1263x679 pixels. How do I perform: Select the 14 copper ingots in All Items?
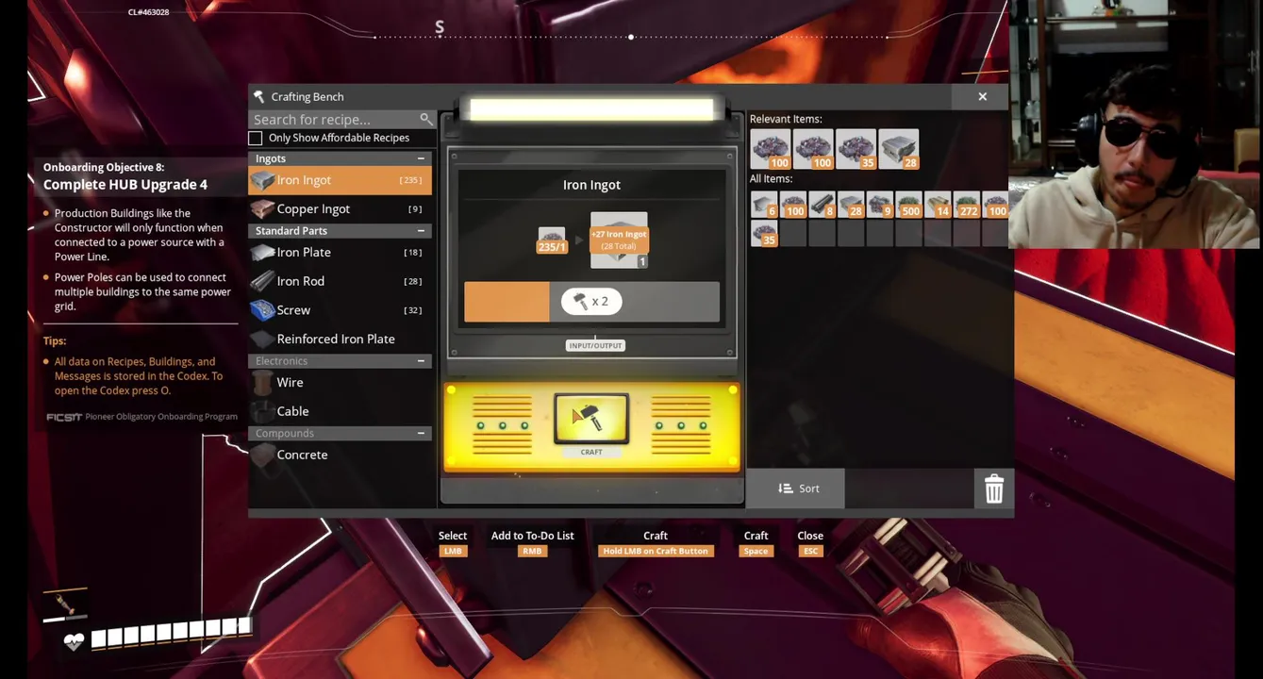(938, 205)
